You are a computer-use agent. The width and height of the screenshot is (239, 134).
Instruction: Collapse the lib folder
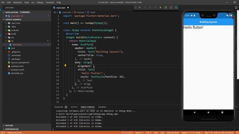click(12, 41)
